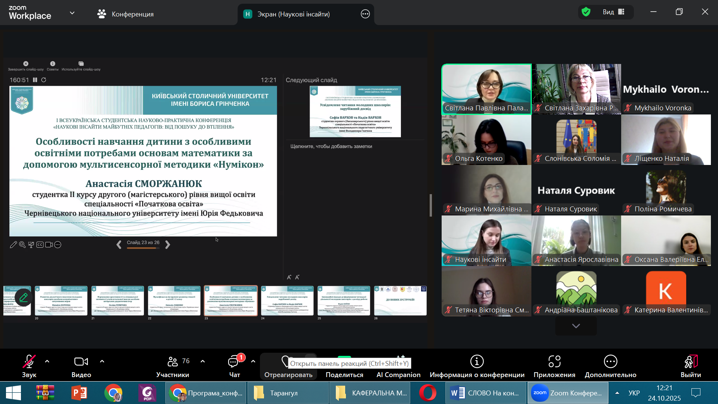Click the green annotate pencil floating button
This screenshot has height=404, width=718.
(x=24, y=297)
